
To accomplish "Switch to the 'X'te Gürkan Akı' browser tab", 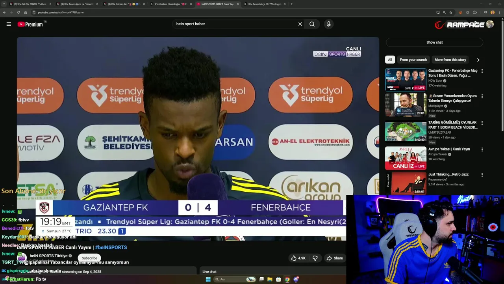I will point(124,4).
